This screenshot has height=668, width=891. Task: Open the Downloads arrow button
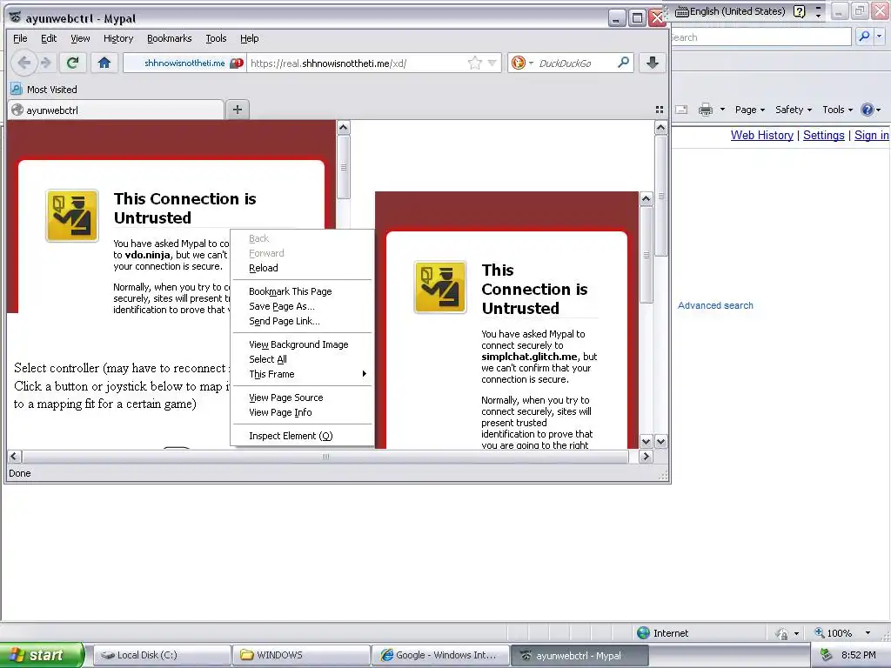(x=653, y=63)
